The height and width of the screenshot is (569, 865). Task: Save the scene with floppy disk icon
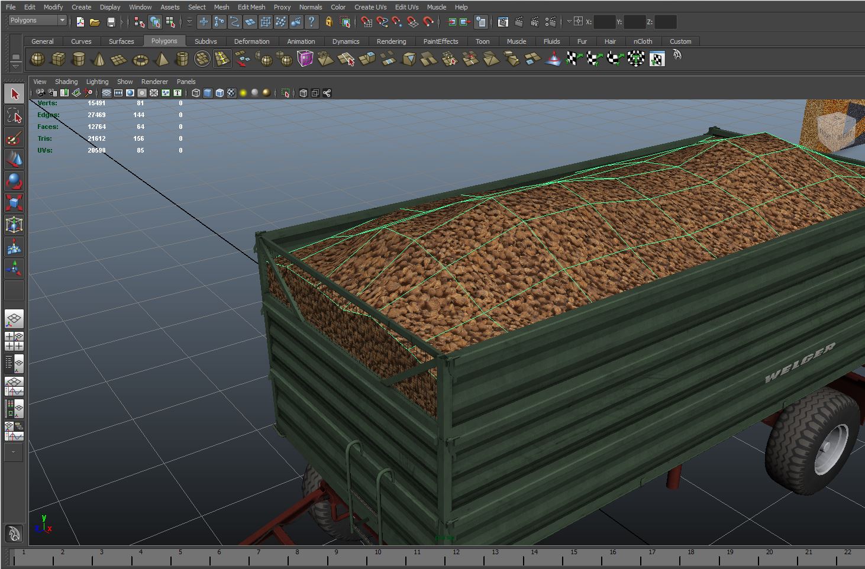click(111, 22)
